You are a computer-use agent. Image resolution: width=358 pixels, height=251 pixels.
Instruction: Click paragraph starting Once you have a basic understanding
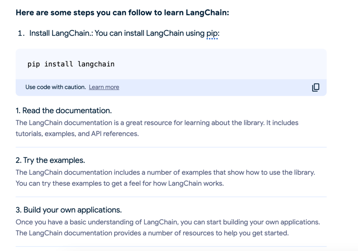coord(168,228)
